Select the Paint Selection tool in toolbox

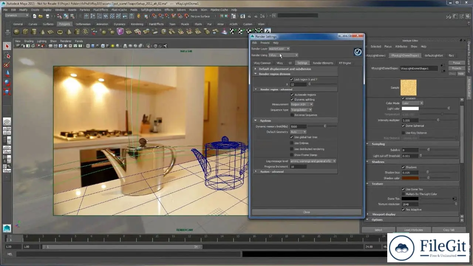[7, 65]
